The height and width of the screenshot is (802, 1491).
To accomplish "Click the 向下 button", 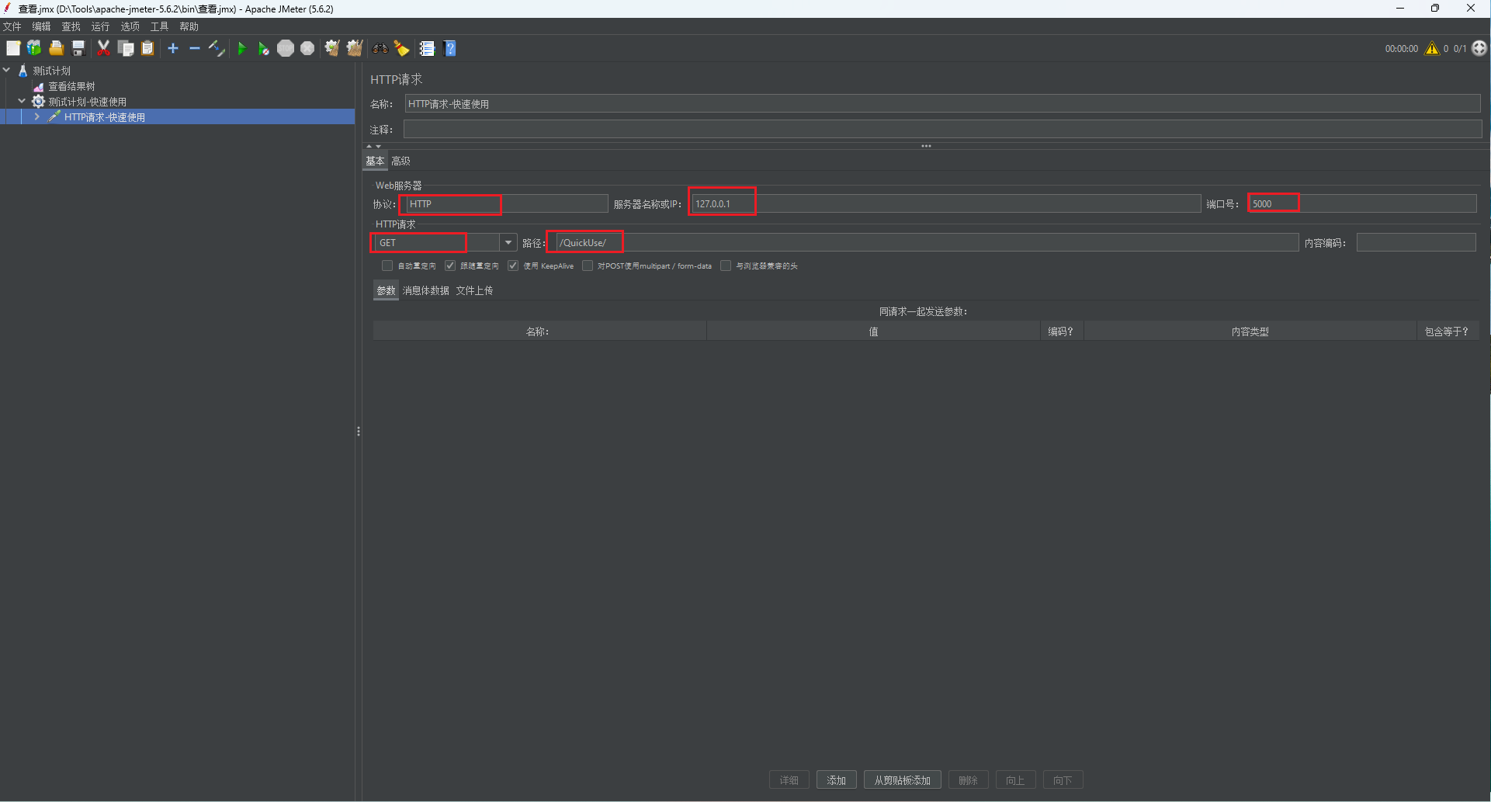I will 1063,780.
